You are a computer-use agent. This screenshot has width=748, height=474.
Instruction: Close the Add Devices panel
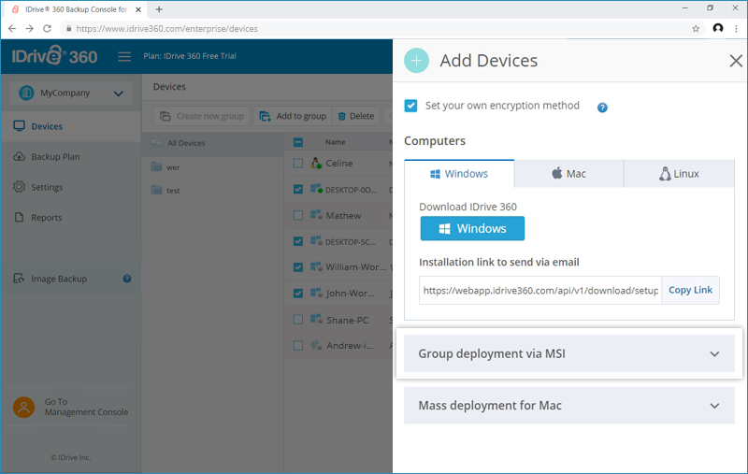[x=736, y=61]
